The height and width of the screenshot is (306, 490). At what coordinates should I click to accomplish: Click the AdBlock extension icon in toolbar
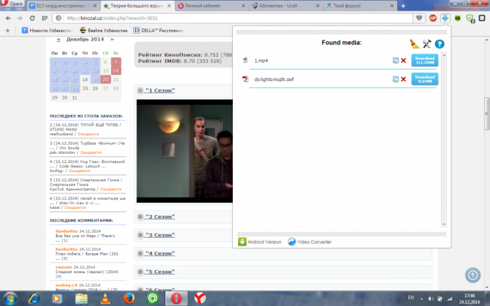point(433,17)
